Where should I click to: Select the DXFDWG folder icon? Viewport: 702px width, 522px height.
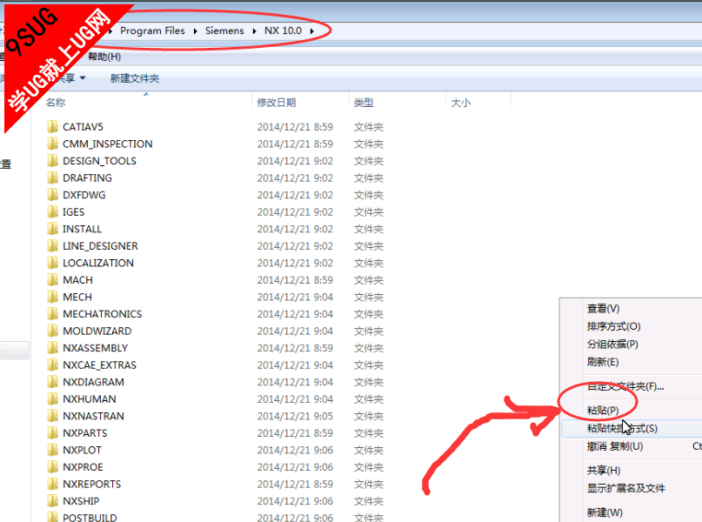coord(52,195)
